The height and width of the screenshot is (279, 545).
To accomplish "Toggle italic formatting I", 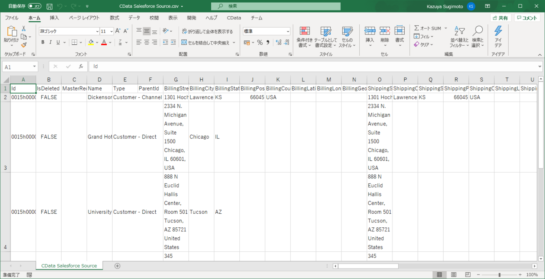I will [x=50, y=42].
